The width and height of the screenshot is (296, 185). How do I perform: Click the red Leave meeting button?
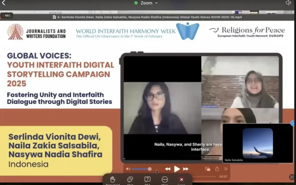(x=181, y=180)
